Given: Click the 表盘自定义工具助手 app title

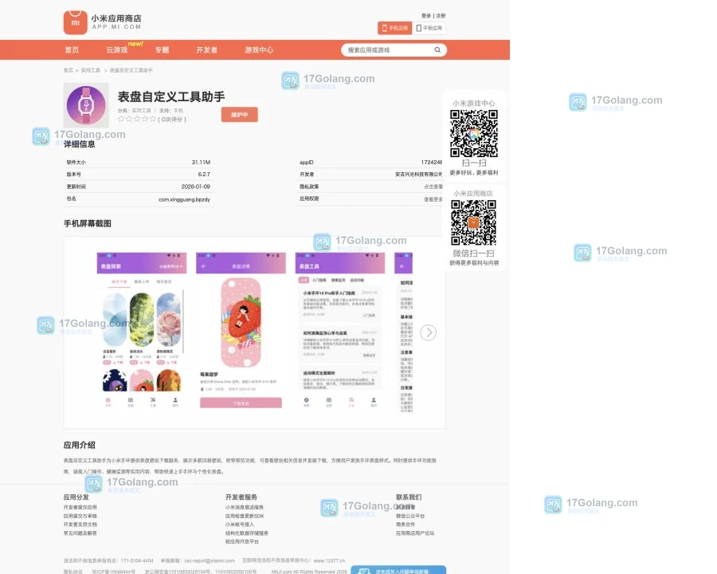Looking at the screenshot, I should click(x=171, y=96).
